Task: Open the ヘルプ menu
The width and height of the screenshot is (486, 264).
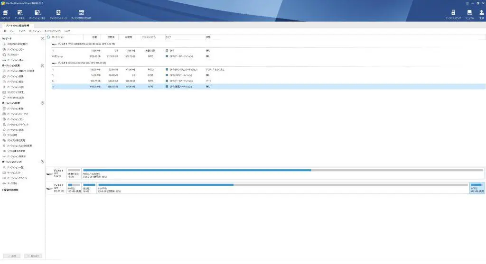Action: (67, 31)
